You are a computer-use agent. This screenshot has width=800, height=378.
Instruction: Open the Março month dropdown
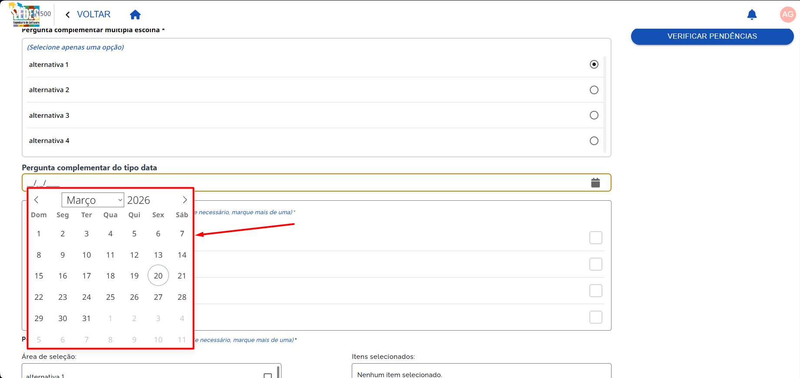click(x=93, y=200)
